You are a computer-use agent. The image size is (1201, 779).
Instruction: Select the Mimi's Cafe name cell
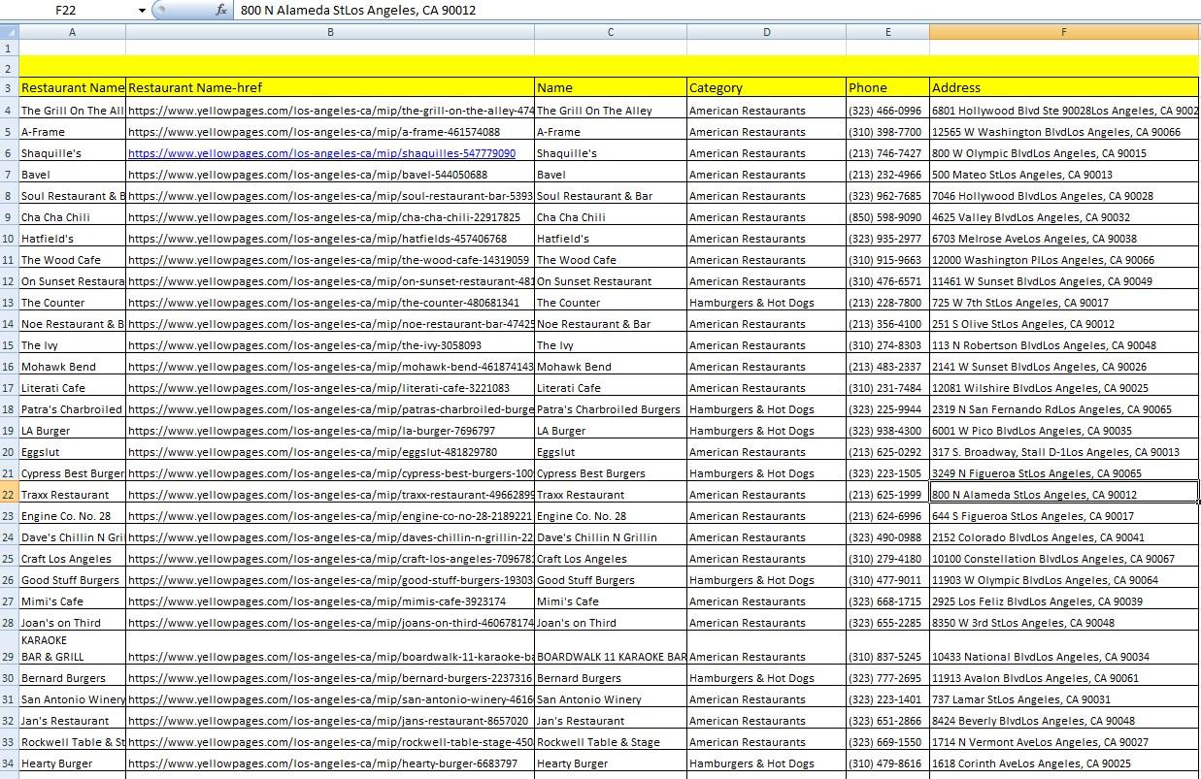[610, 600]
